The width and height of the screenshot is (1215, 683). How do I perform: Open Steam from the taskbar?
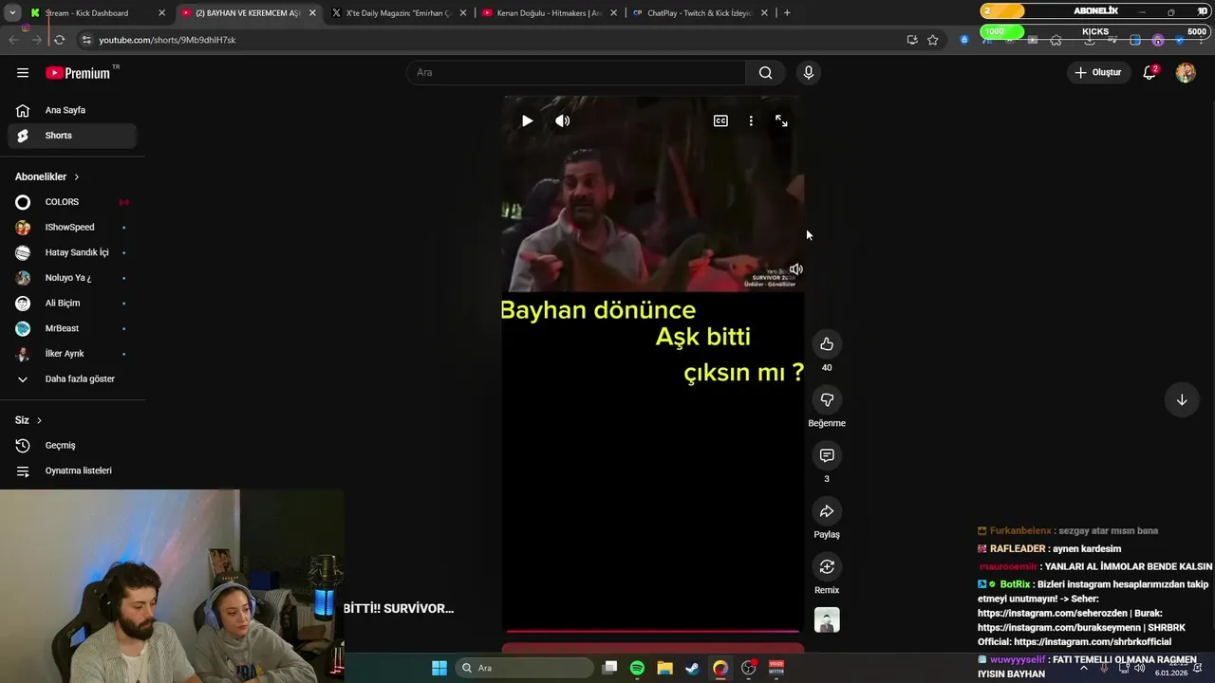(693, 668)
